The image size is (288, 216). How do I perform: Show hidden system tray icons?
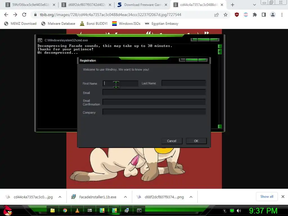(x=224, y=211)
